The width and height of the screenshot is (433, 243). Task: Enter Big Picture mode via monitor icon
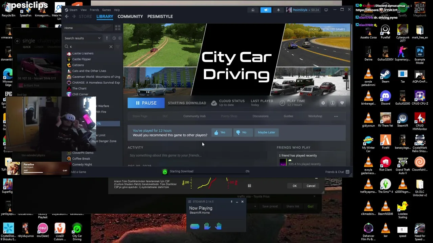[326, 10]
